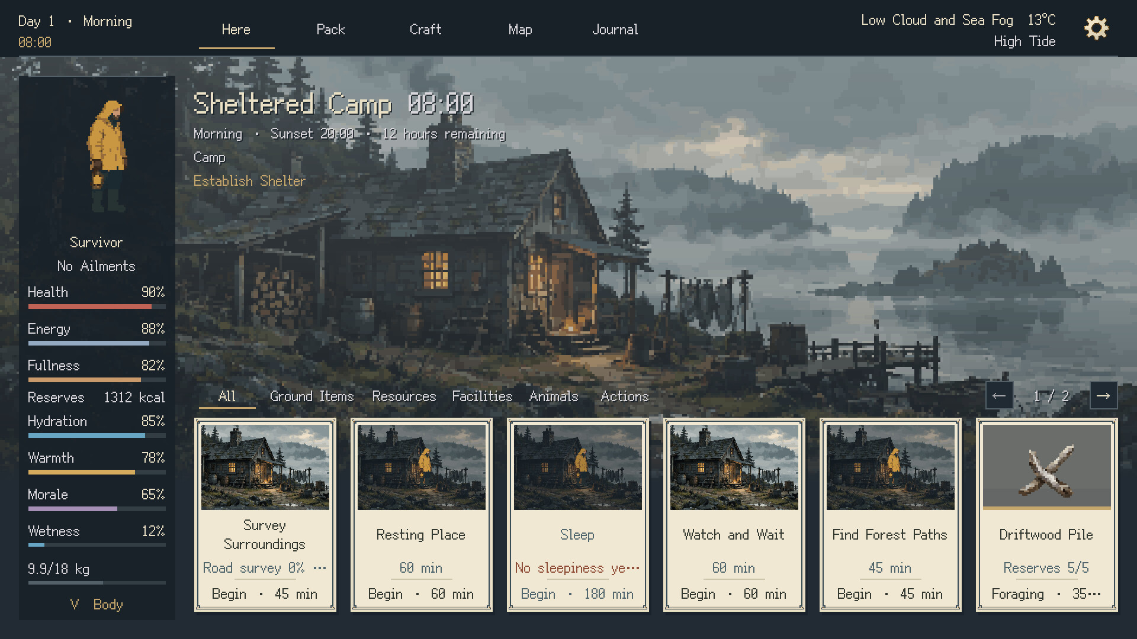The width and height of the screenshot is (1137, 639).
Task: Open the Driftwood Pile card image
Action: click(x=1047, y=467)
